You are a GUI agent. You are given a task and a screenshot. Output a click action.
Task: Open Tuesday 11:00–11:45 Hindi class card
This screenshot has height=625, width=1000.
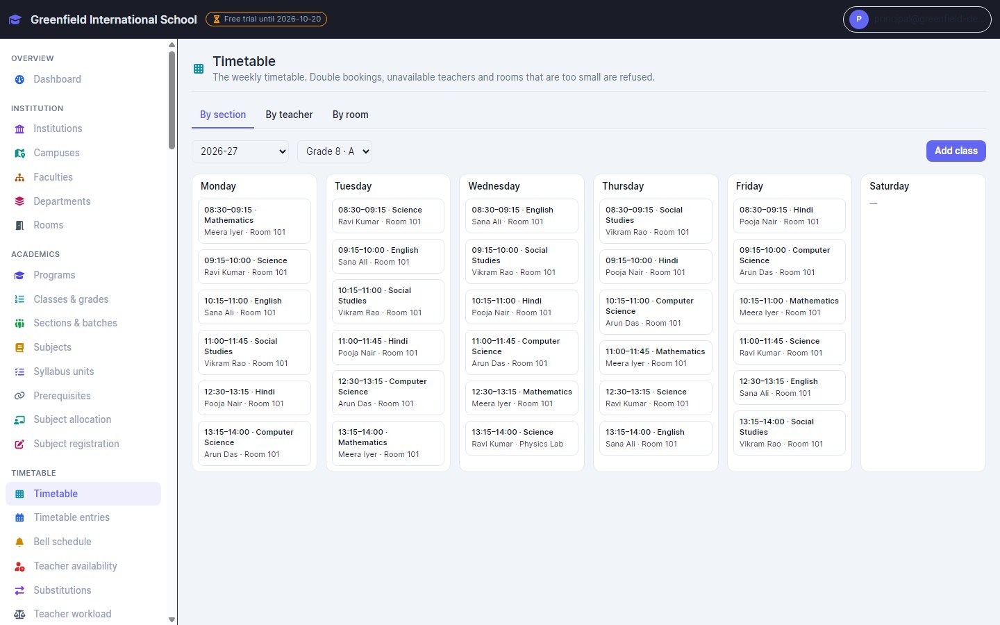(388, 347)
